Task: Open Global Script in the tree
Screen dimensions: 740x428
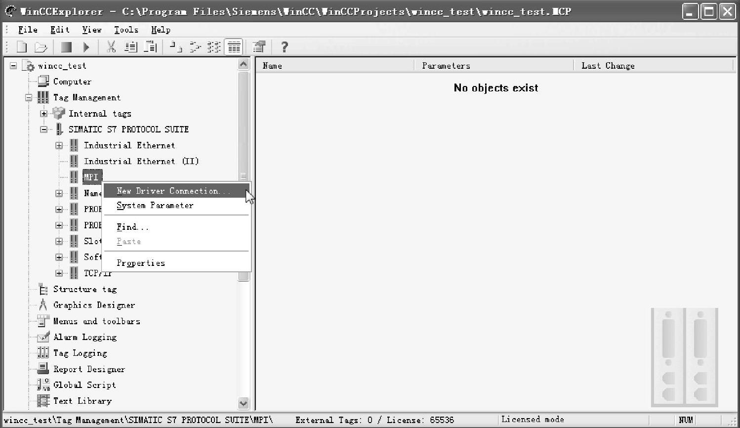Action: pos(84,385)
